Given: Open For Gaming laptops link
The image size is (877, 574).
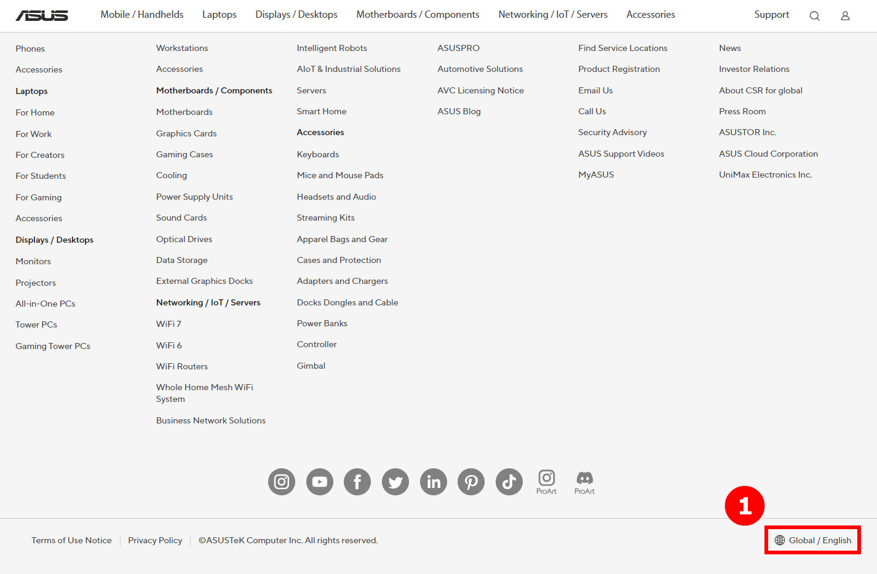Looking at the screenshot, I should (39, 197).
